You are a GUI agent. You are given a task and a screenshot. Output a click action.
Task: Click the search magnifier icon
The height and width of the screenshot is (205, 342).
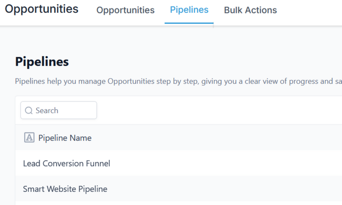(x=29, y=111)
